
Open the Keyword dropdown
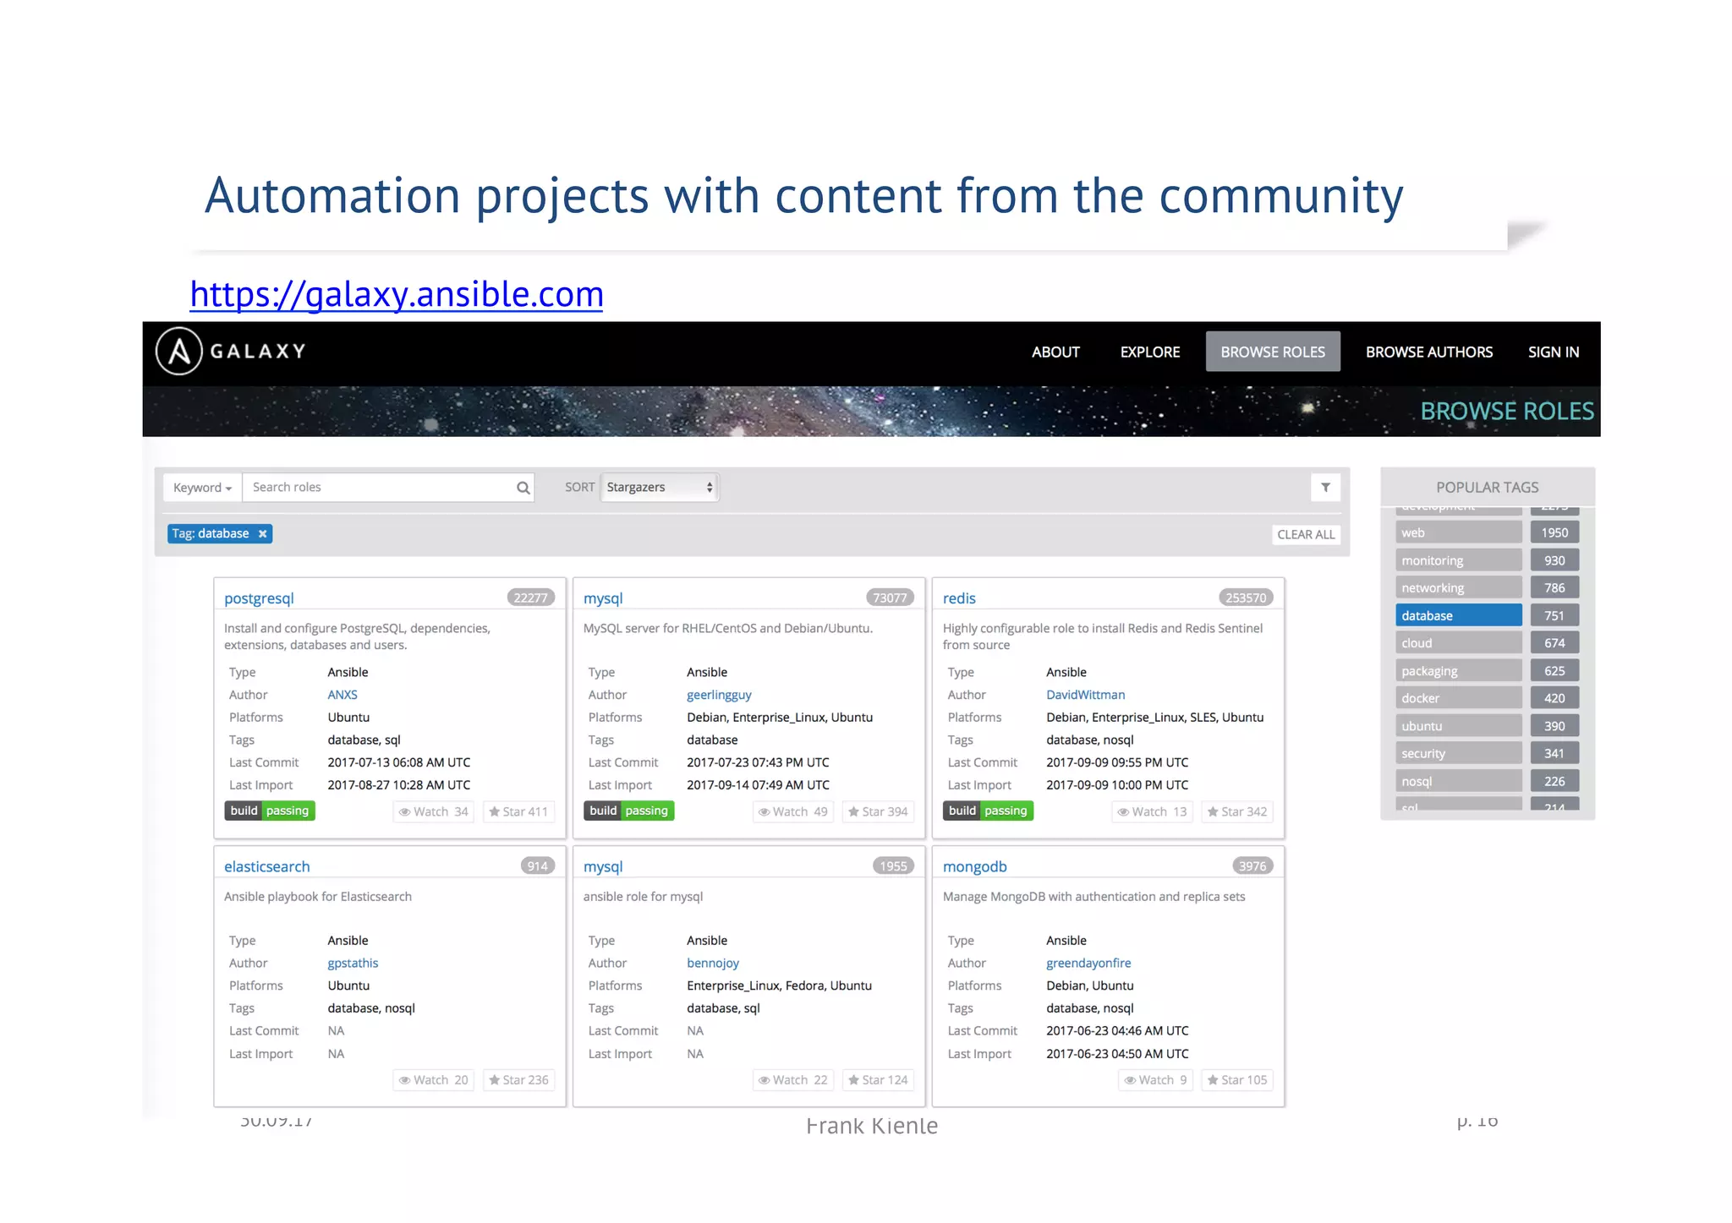[x=202, y=488]
